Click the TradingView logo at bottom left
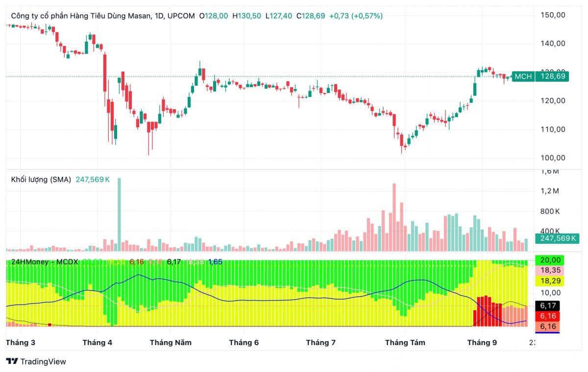Image resolution: width=588 pixels, height=372 pixels. (x=37, y=362)
